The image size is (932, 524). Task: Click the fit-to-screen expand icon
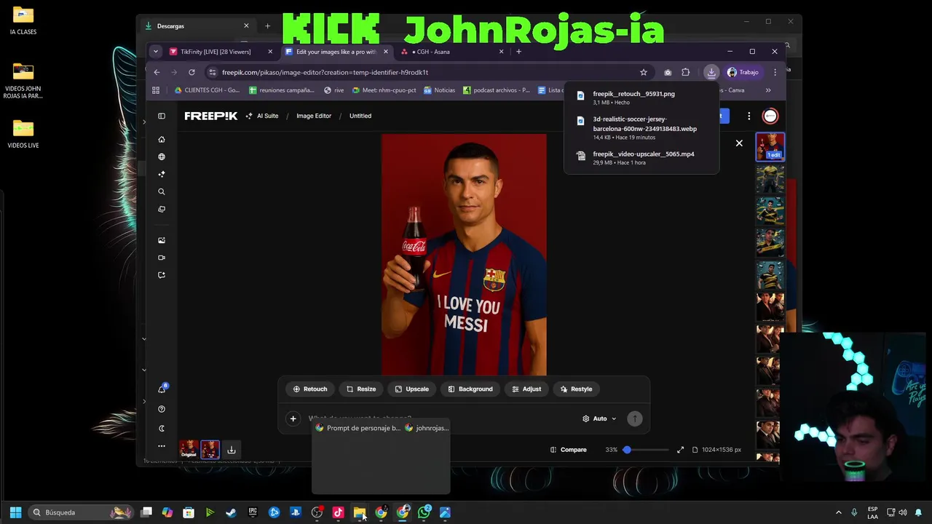pyautogui.click(x=680, y=450)
